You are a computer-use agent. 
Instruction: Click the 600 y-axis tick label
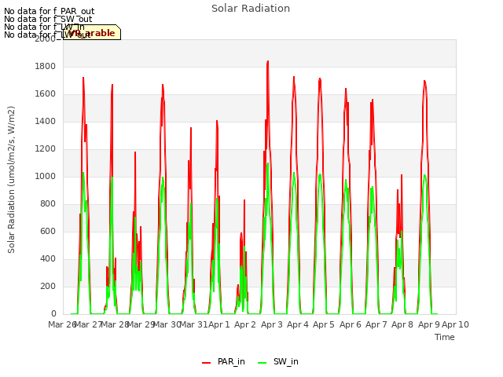click(x=48, y=232)
